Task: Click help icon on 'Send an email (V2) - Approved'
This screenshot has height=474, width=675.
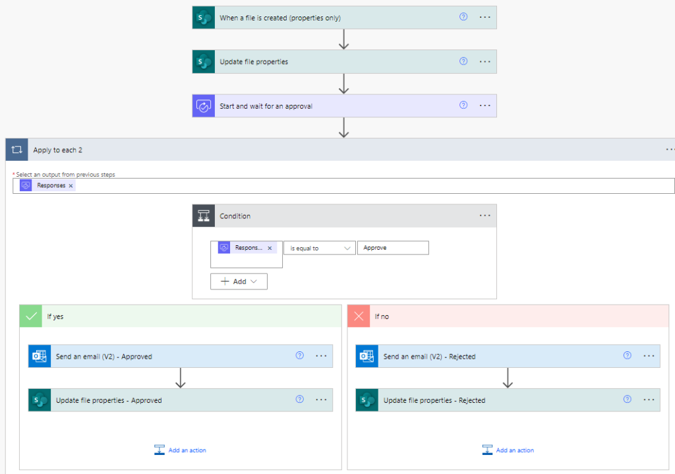Action: [x=300, y=356]
